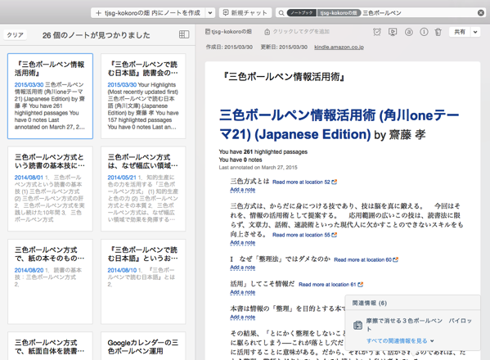Image resolution: width=490 pixels, height=360 pixels.
Task: Select note card 三色ボールペン方式は、なぜ幅広い領域…
Action: pos(143,189)
